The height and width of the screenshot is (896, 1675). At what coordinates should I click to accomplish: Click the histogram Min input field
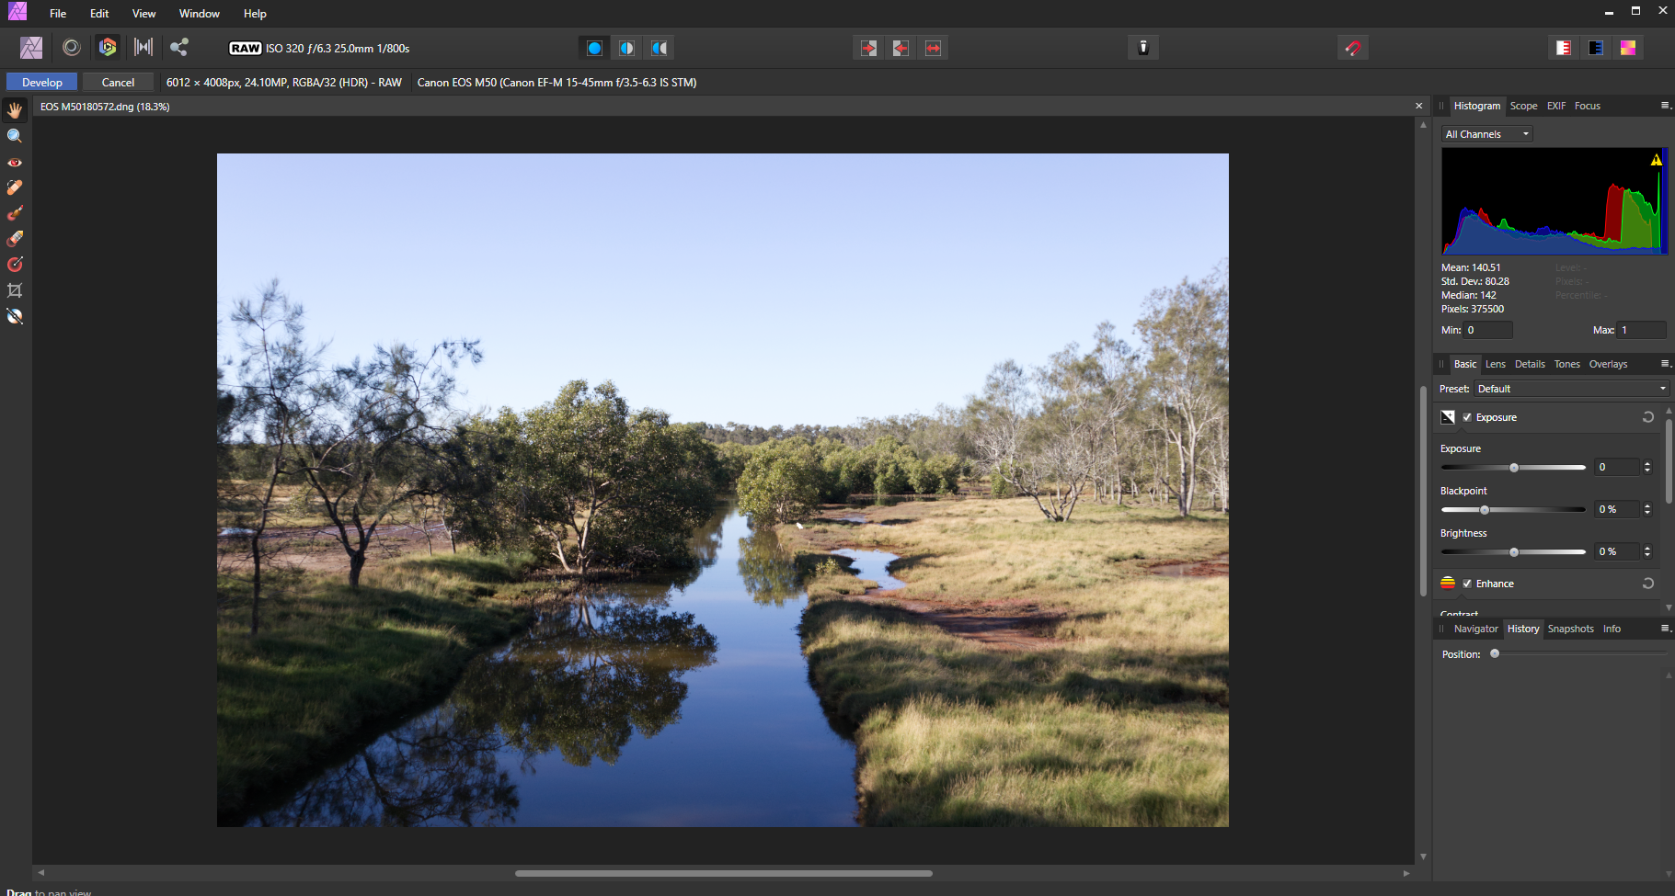[1487, 330]
